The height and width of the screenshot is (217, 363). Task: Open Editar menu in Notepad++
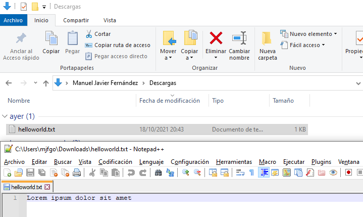39,162
